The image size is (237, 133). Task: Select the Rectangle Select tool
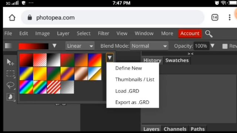pyautogui.click(x=10, y=74)
